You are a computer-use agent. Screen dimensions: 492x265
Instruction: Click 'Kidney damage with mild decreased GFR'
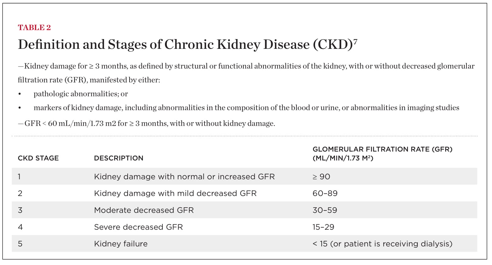point(175,193)
